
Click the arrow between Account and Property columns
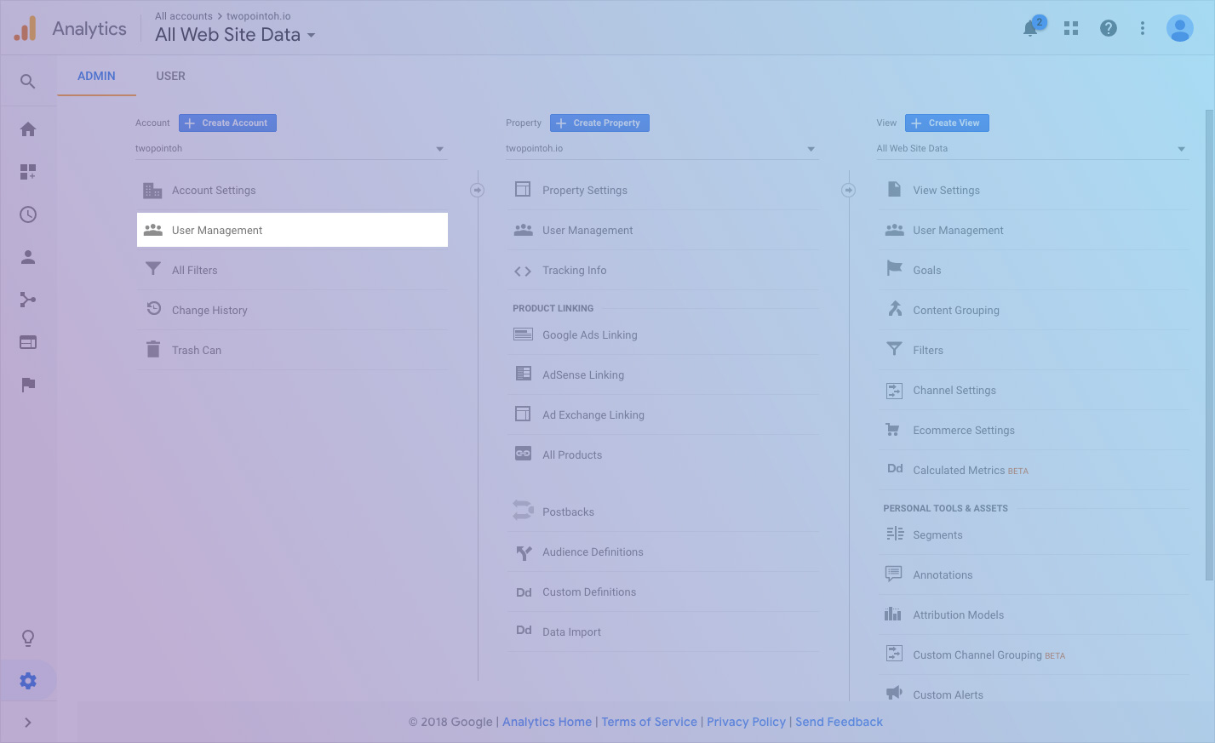coord(478,190)
